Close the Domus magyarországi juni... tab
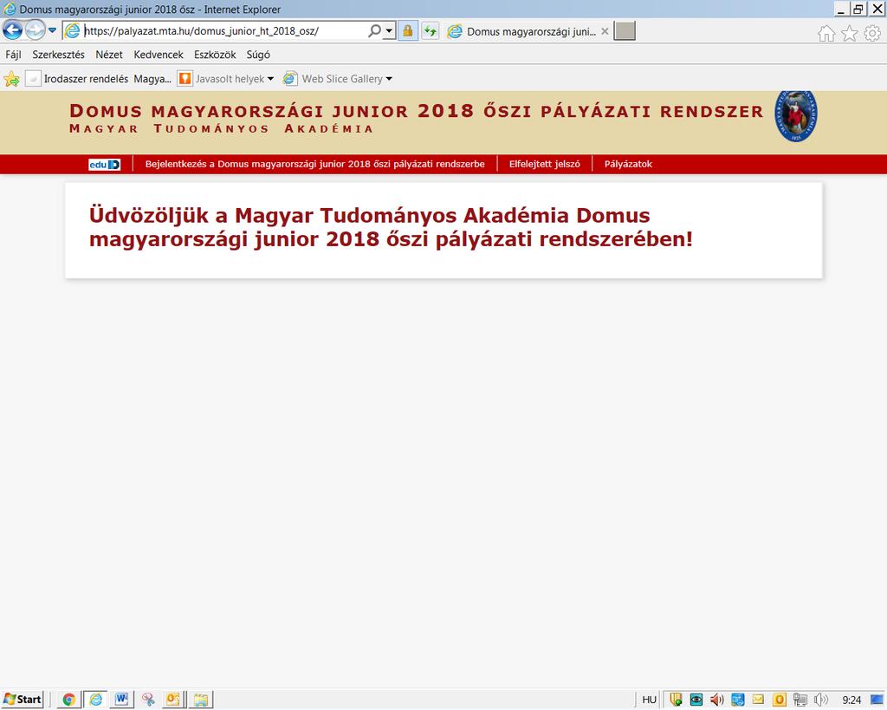Viewport: 887px width, 710px height. [605, 32]
